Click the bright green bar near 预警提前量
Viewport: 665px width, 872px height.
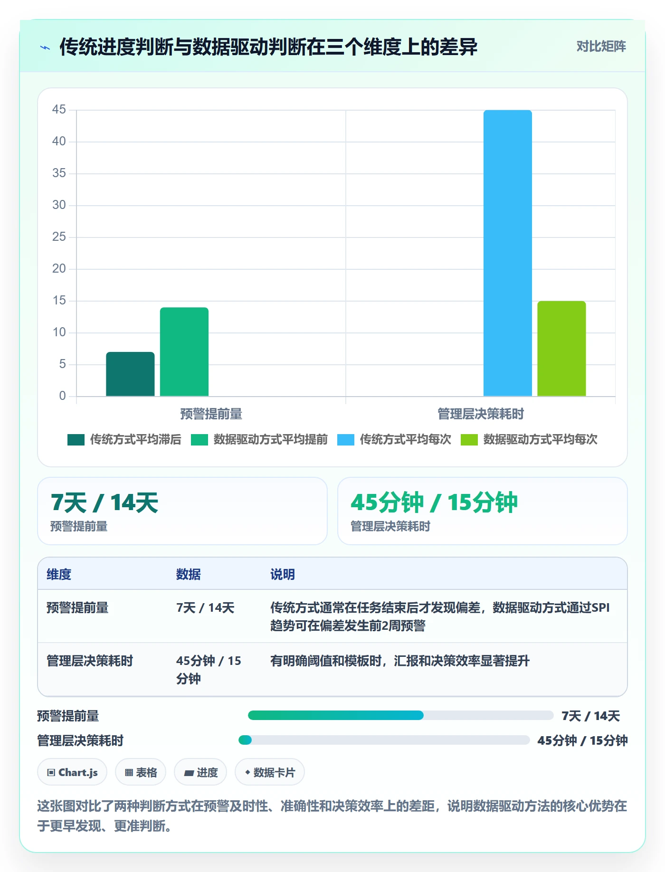pos(184,351)
